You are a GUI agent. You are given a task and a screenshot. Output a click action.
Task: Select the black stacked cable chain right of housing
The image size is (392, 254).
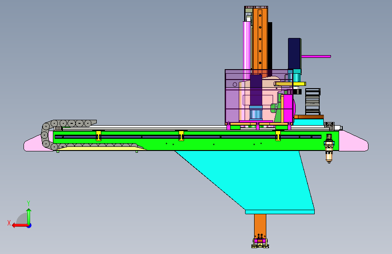pos(312,101)
